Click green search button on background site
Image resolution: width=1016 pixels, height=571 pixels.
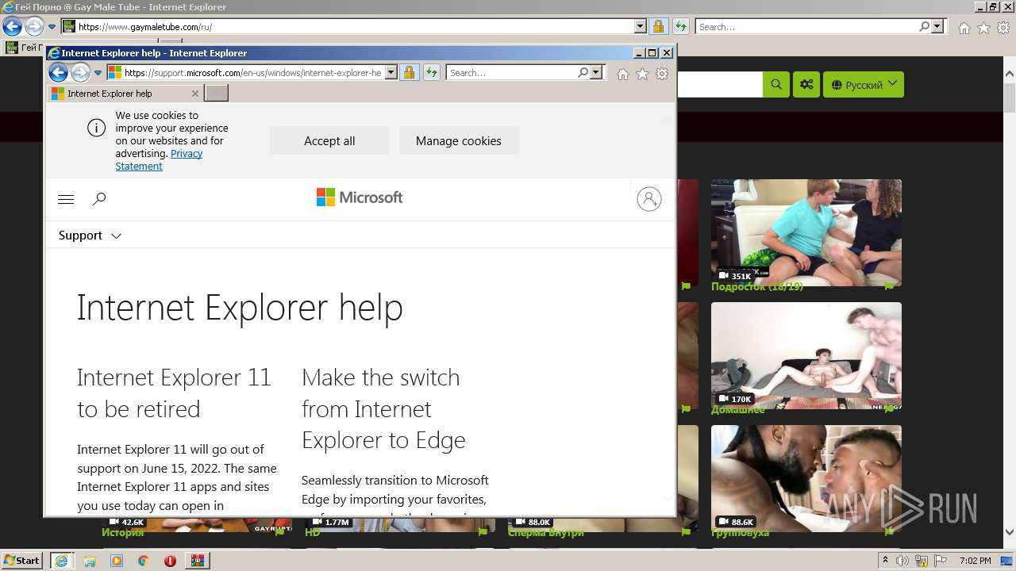776,85
